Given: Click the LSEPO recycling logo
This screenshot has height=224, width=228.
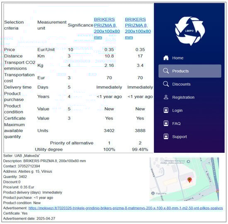Looking at the screenshot, I should click(190, 31).
